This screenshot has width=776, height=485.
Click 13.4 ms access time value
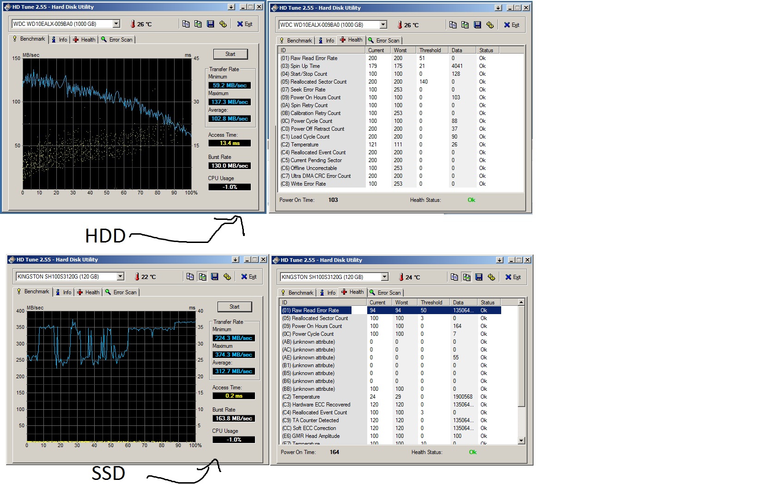tap(230, 143)
